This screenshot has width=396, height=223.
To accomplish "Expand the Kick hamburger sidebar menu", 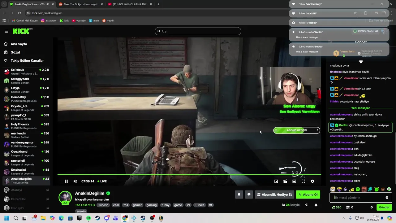I will pos(6,31).
